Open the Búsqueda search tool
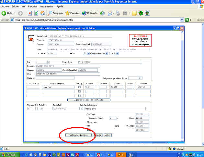Image resolution: width=204 pixels, height=157 pixels. [x=55, y=13]
